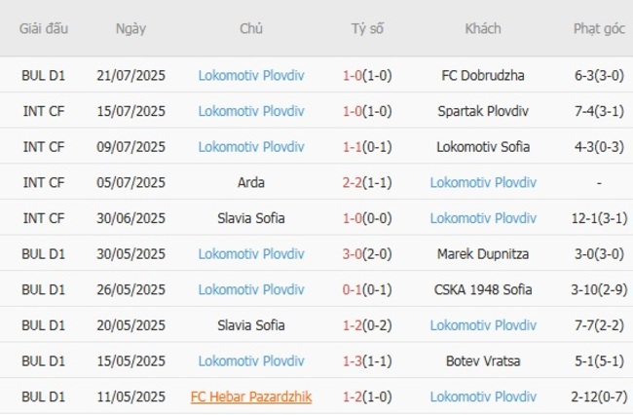
Task: Click Slavia Sofia in the 20/05/2025 row
Action: [x=251, y=325]
